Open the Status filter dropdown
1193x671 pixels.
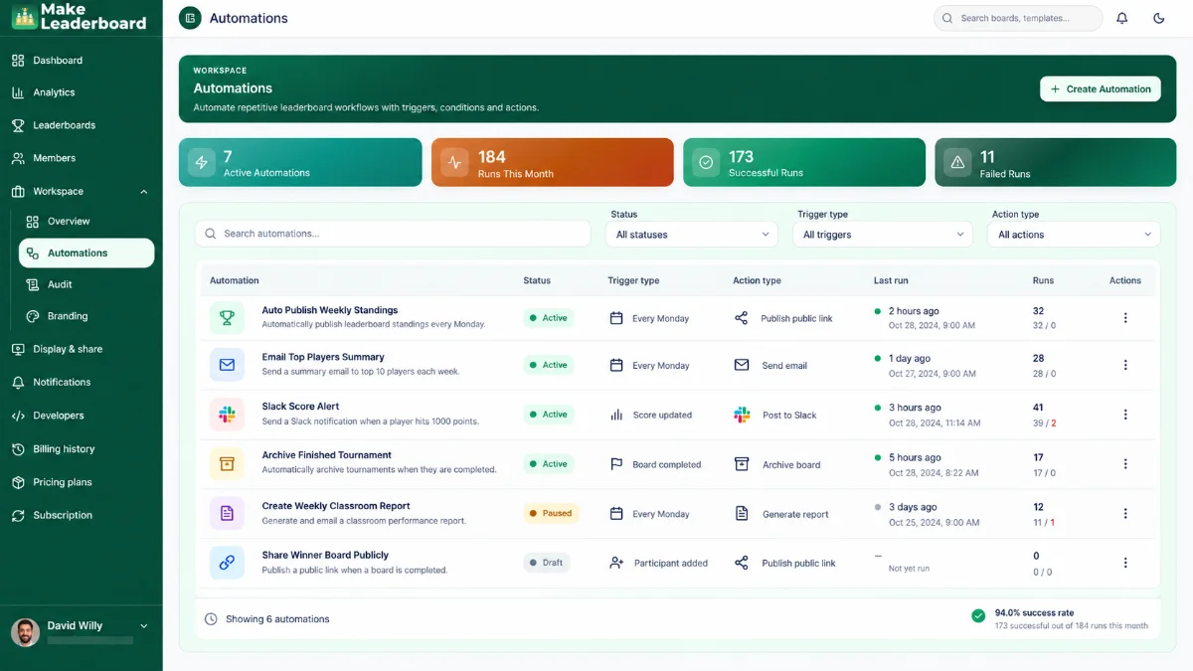pos(691,235)
